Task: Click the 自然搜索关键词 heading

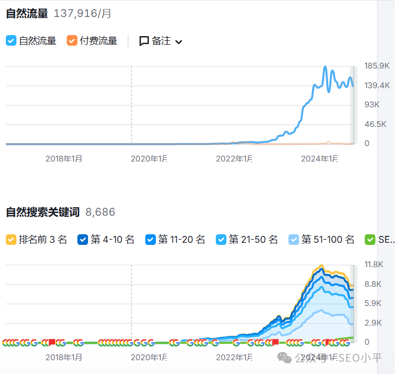Action: 43,212
